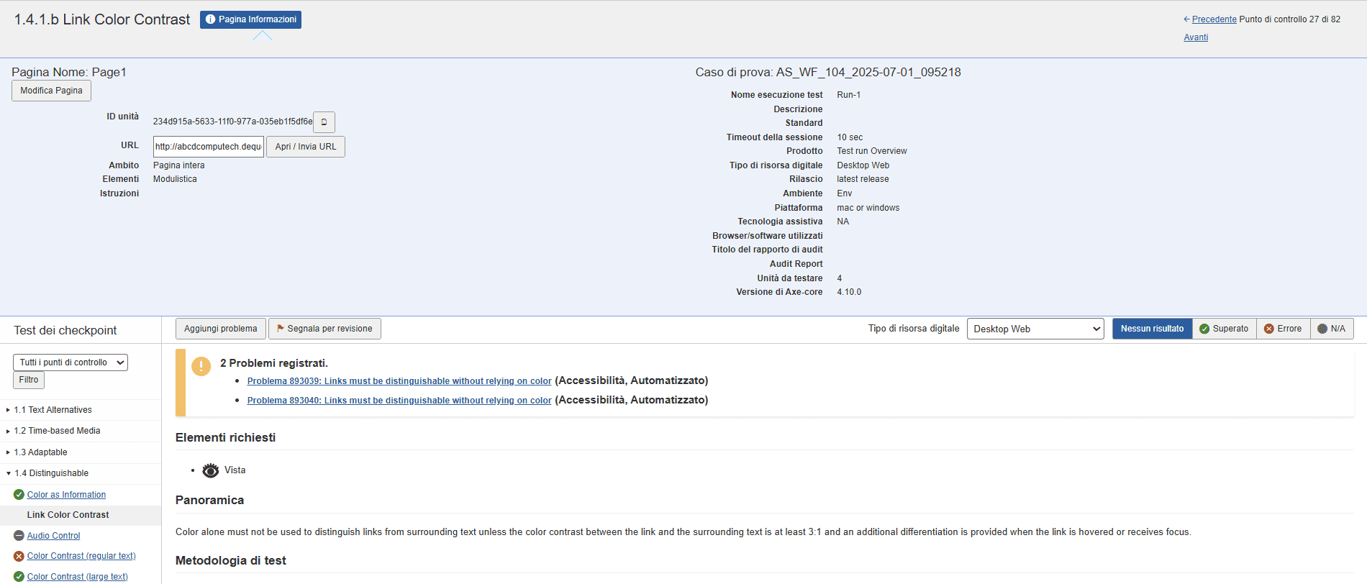
Task: Open Tipo di risorsa digitale Desktop Web dropdown
Action: click(x=1035, y=329)
